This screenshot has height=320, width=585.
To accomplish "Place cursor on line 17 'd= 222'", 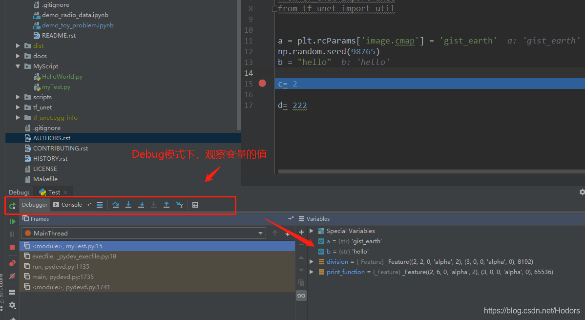I will pyautogui.click(x=292, y=106).
